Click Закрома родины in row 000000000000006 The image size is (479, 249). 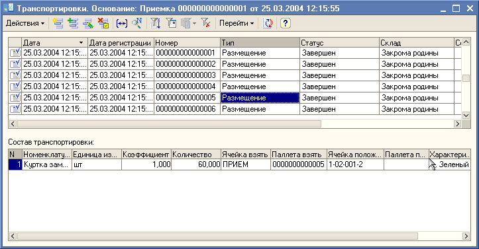[417, 109]
